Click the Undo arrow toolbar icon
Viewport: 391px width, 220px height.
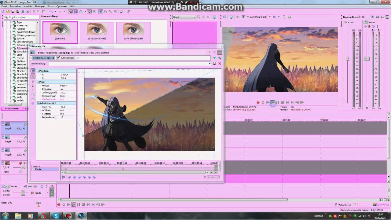click(x=51, y=12)
